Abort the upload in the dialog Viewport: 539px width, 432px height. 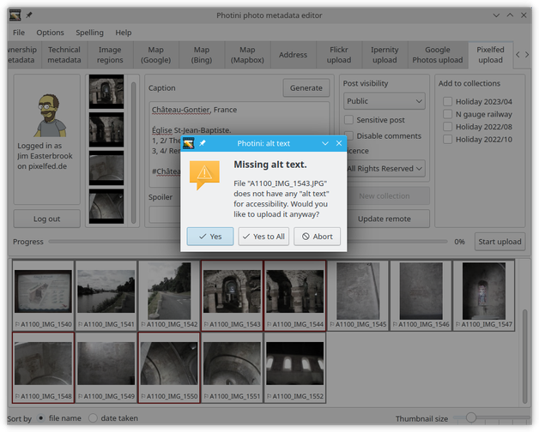point(318,237)
